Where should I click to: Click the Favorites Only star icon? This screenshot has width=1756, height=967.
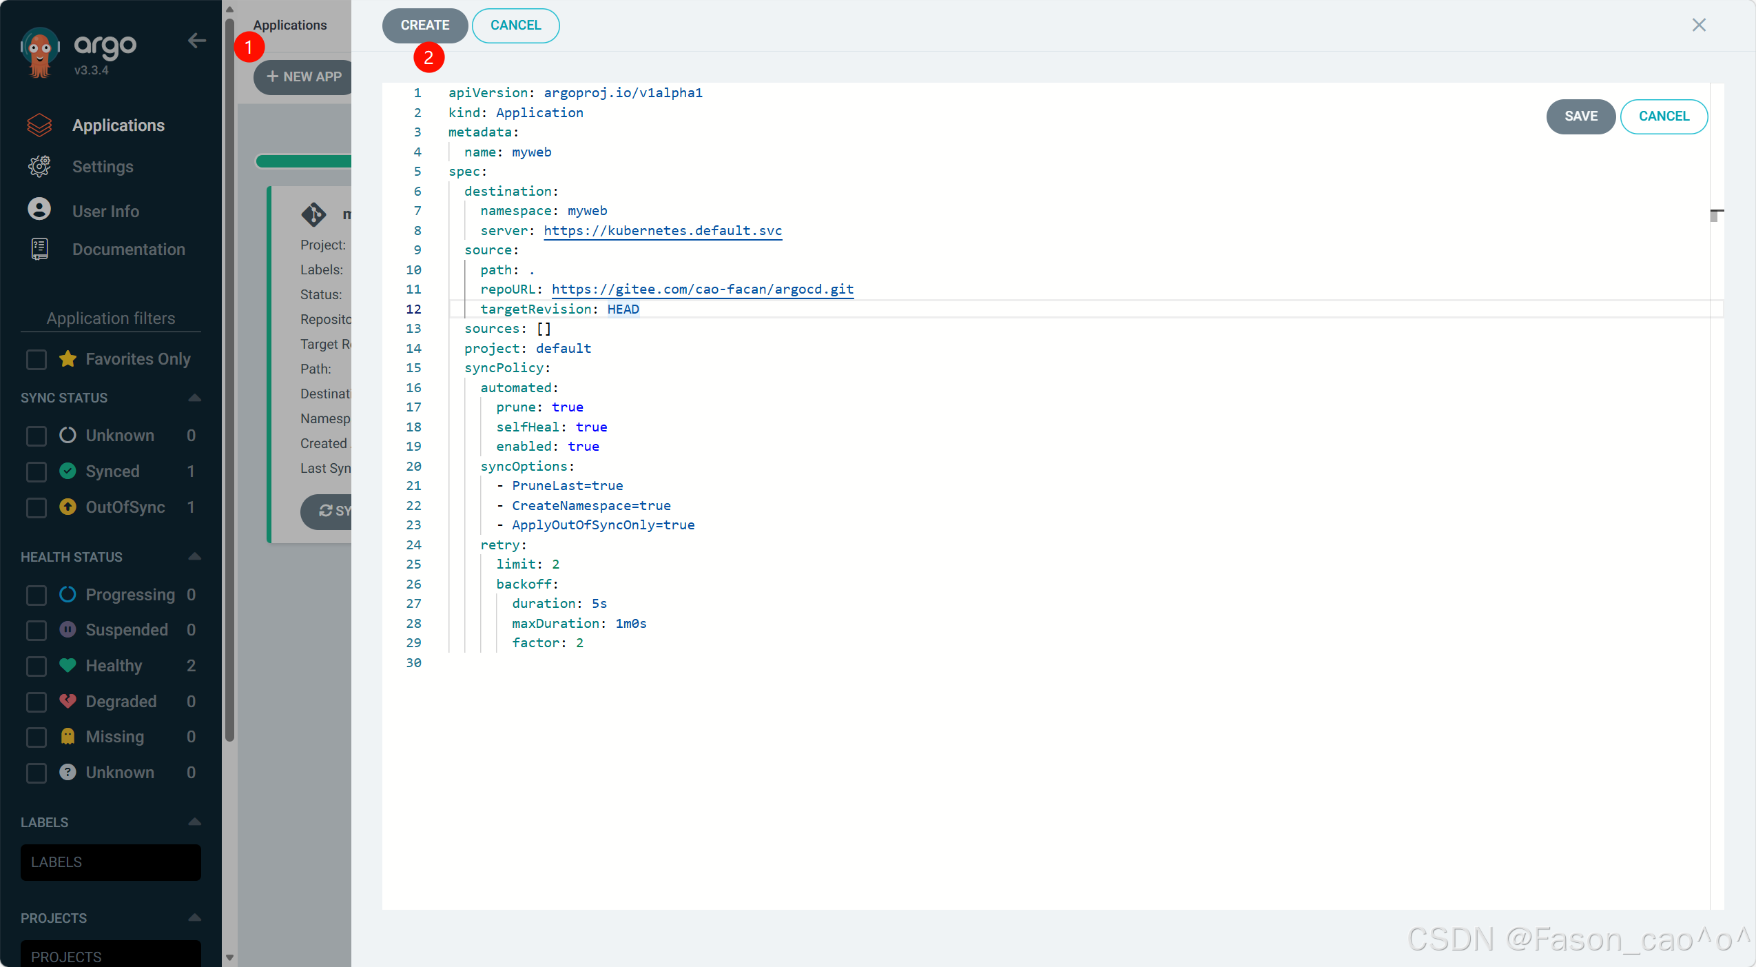click(x=68, y=358)
